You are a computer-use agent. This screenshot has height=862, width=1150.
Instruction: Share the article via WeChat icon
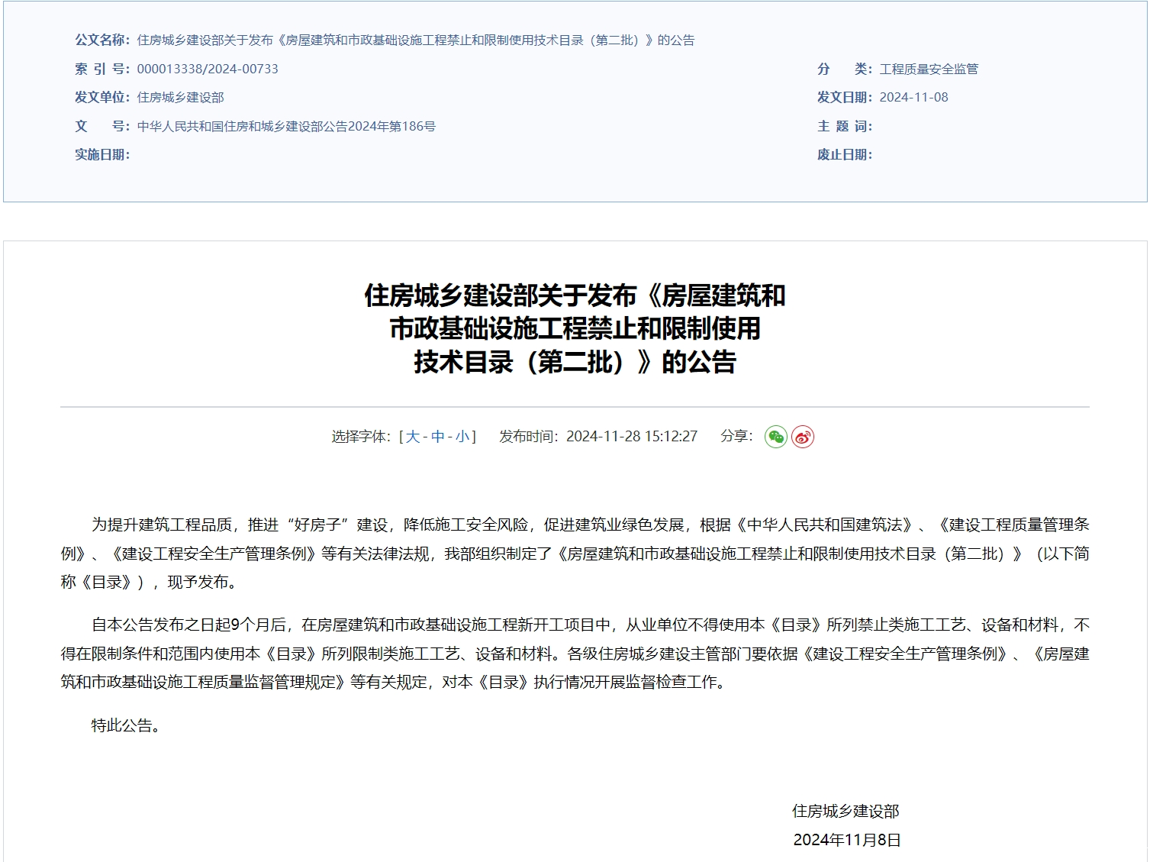(775, 437)
